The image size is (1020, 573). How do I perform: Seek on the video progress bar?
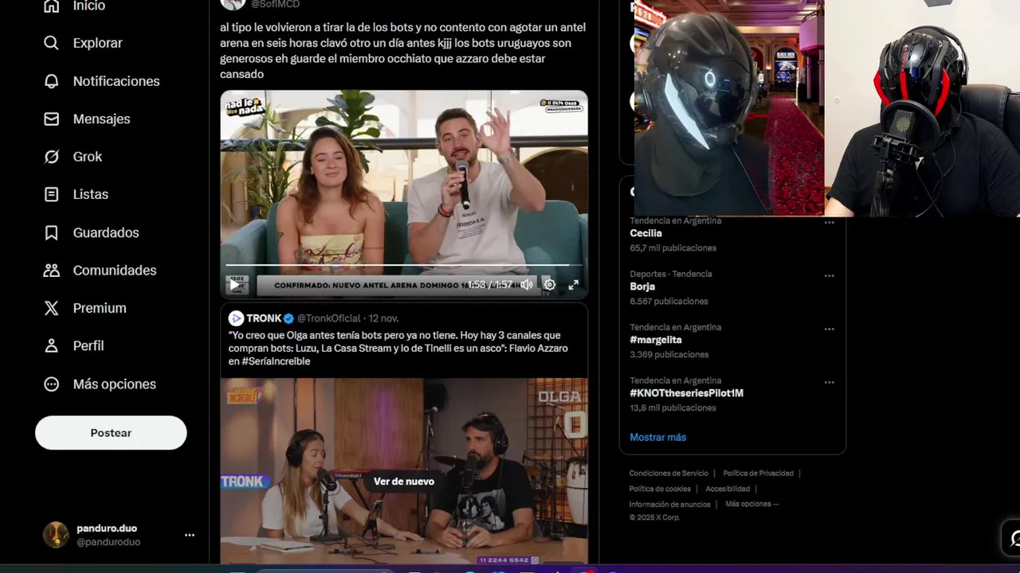(404, 264)
